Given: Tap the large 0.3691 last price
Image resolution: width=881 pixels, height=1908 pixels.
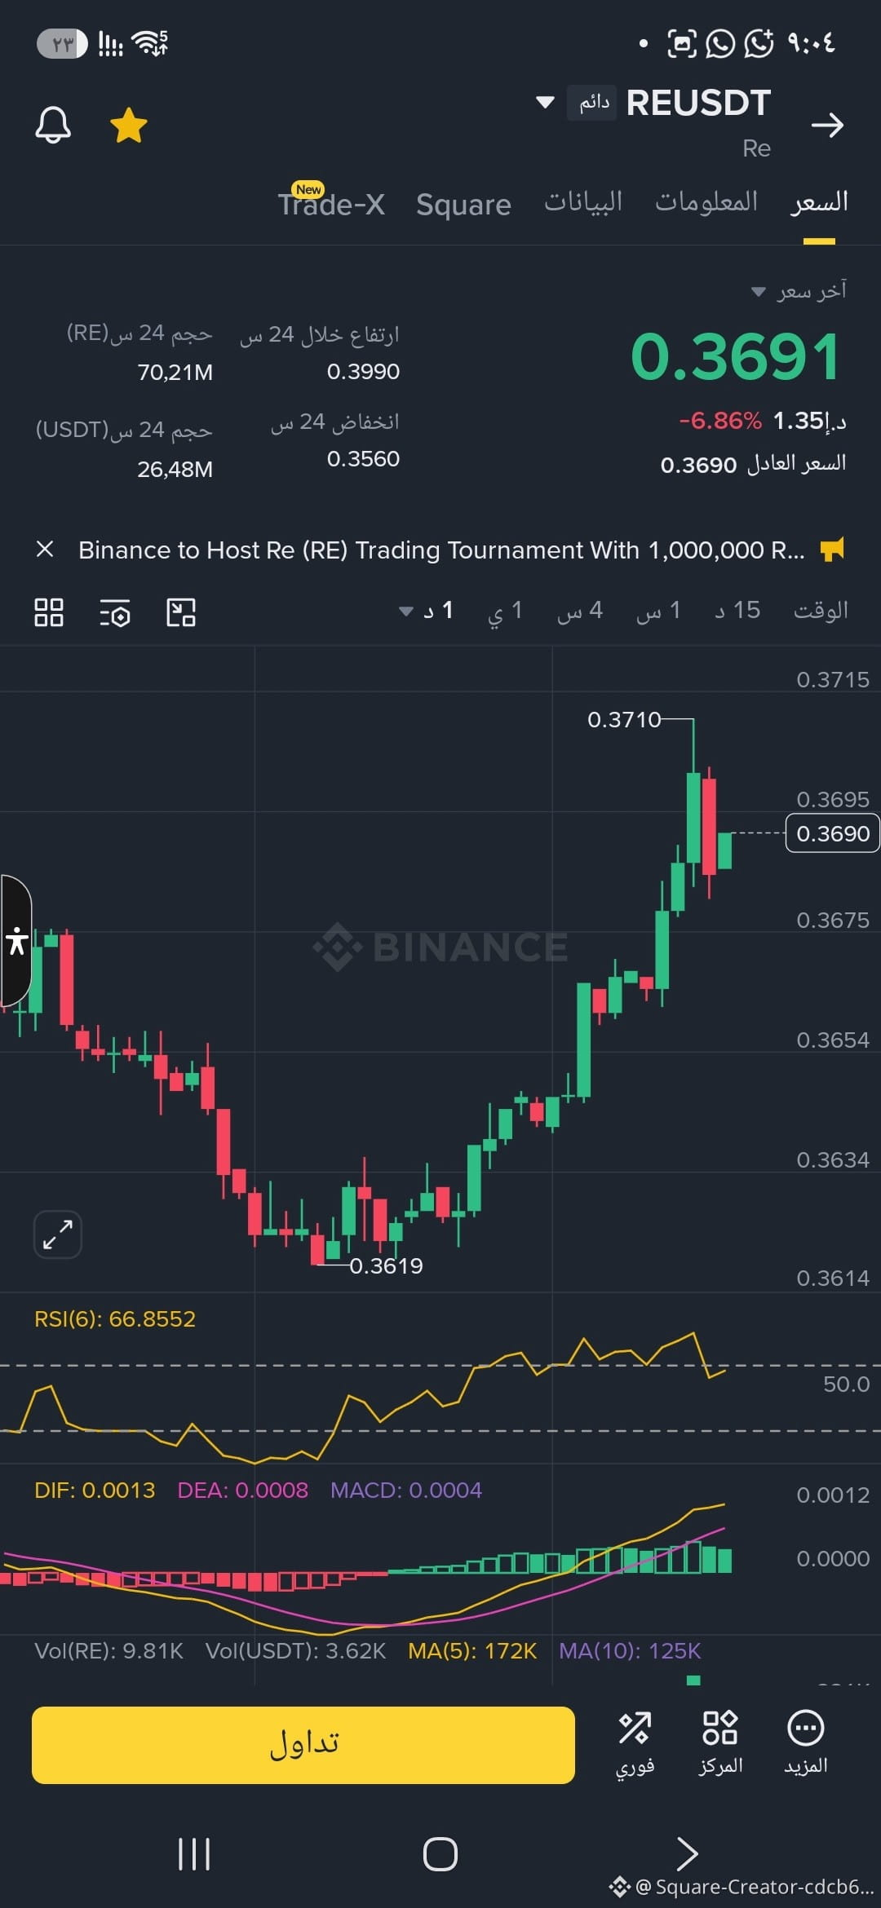Looking at the screenshot, I should coord(735,356).
